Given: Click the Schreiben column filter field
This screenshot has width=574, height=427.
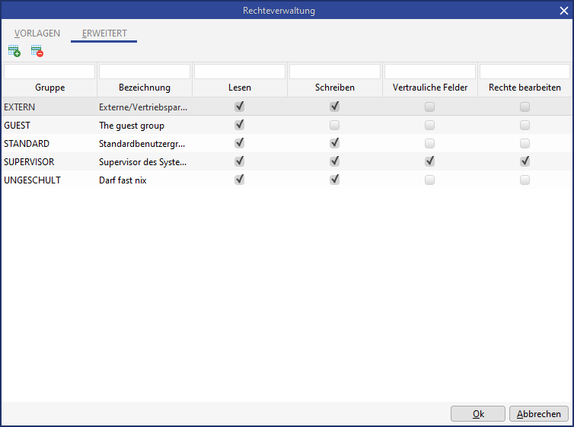Looking at the screenshot, I should pos(335,72).
